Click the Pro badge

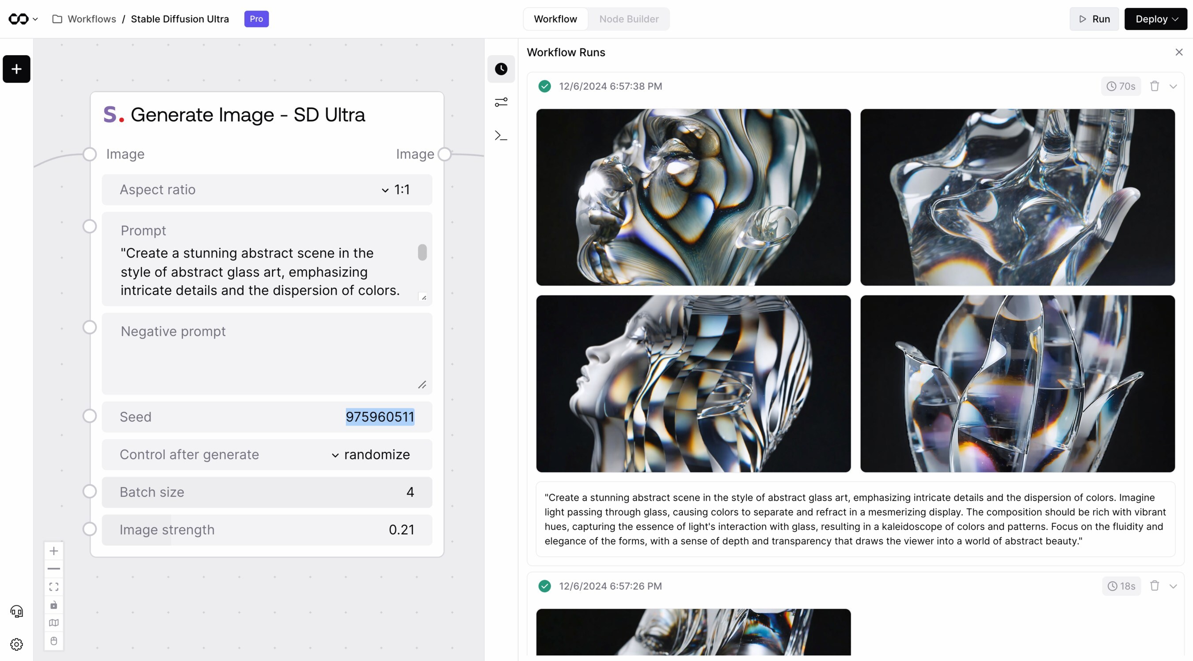click(x=256, y=19)
